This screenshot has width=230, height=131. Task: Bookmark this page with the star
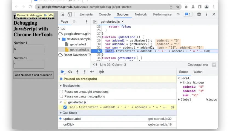point(178,7)
